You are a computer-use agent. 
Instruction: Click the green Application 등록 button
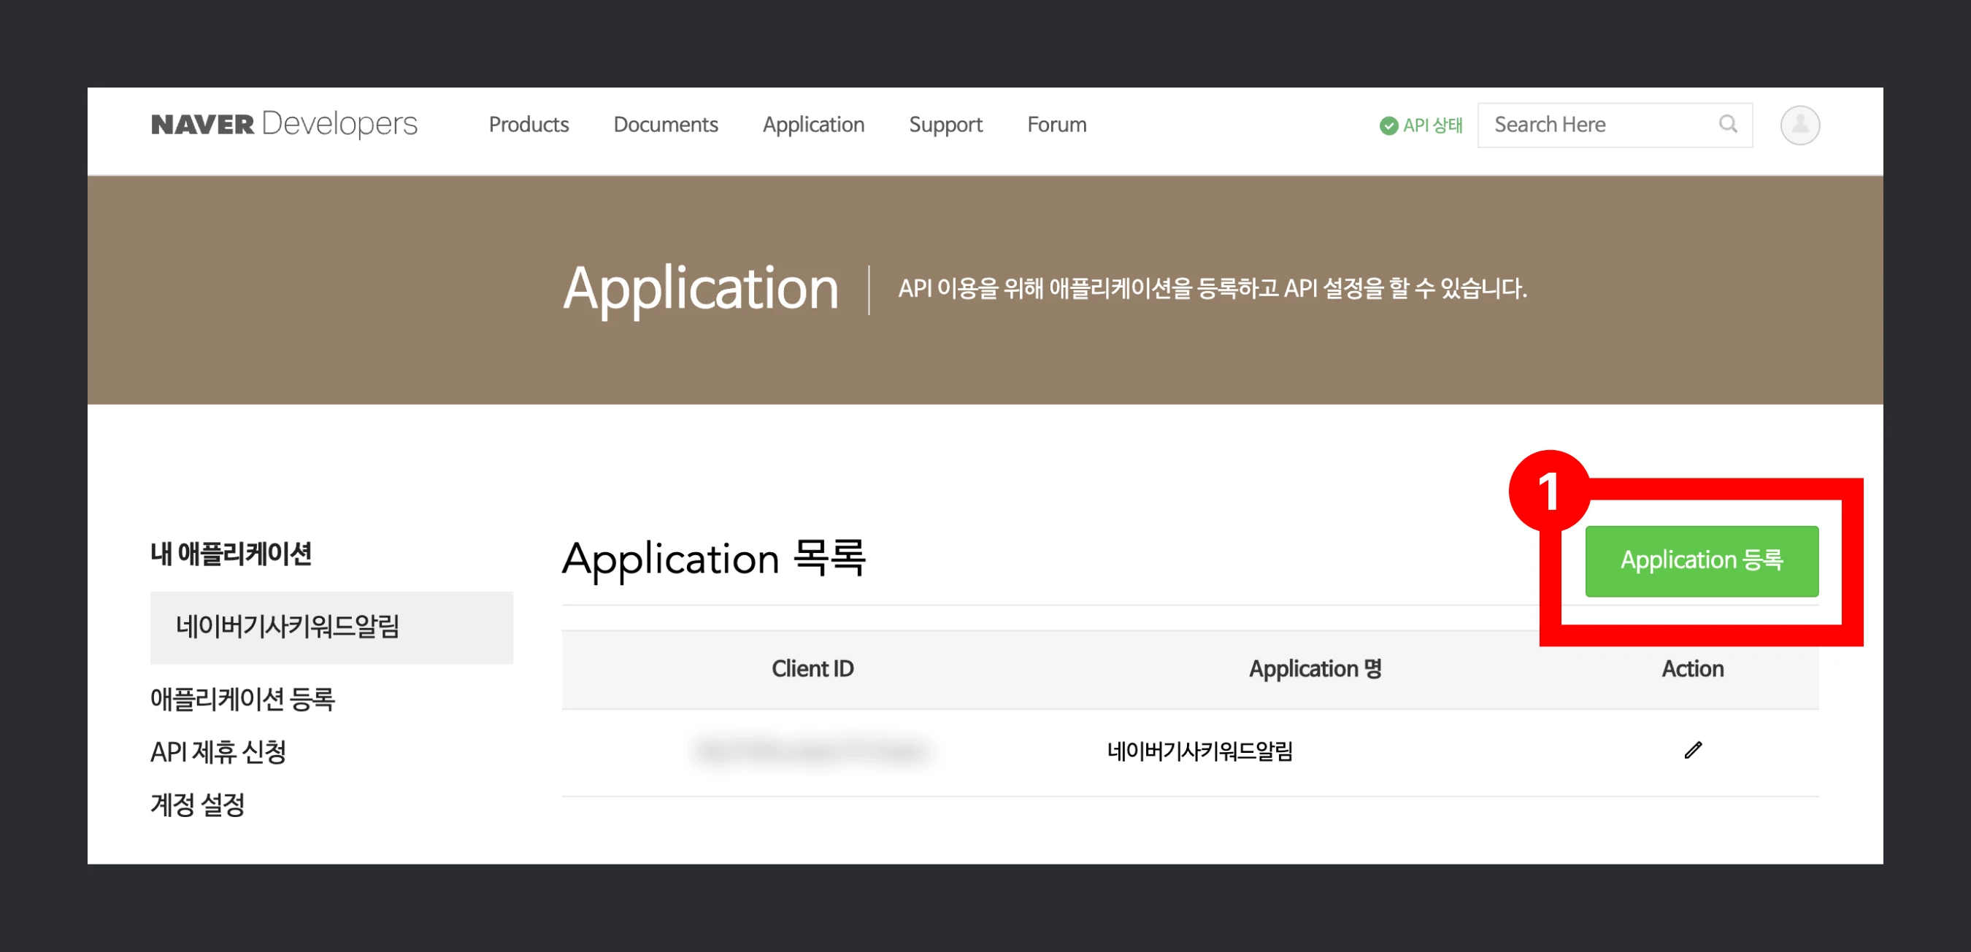point(1701,560)
